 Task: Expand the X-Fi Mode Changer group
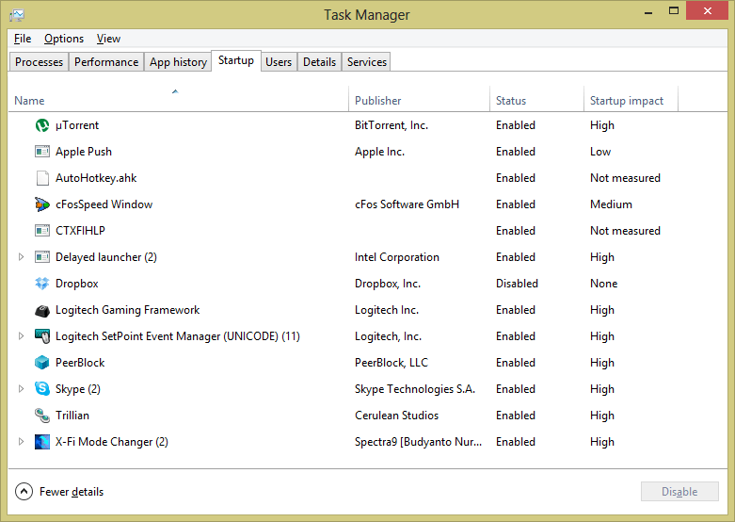click(x=21, y=442)
